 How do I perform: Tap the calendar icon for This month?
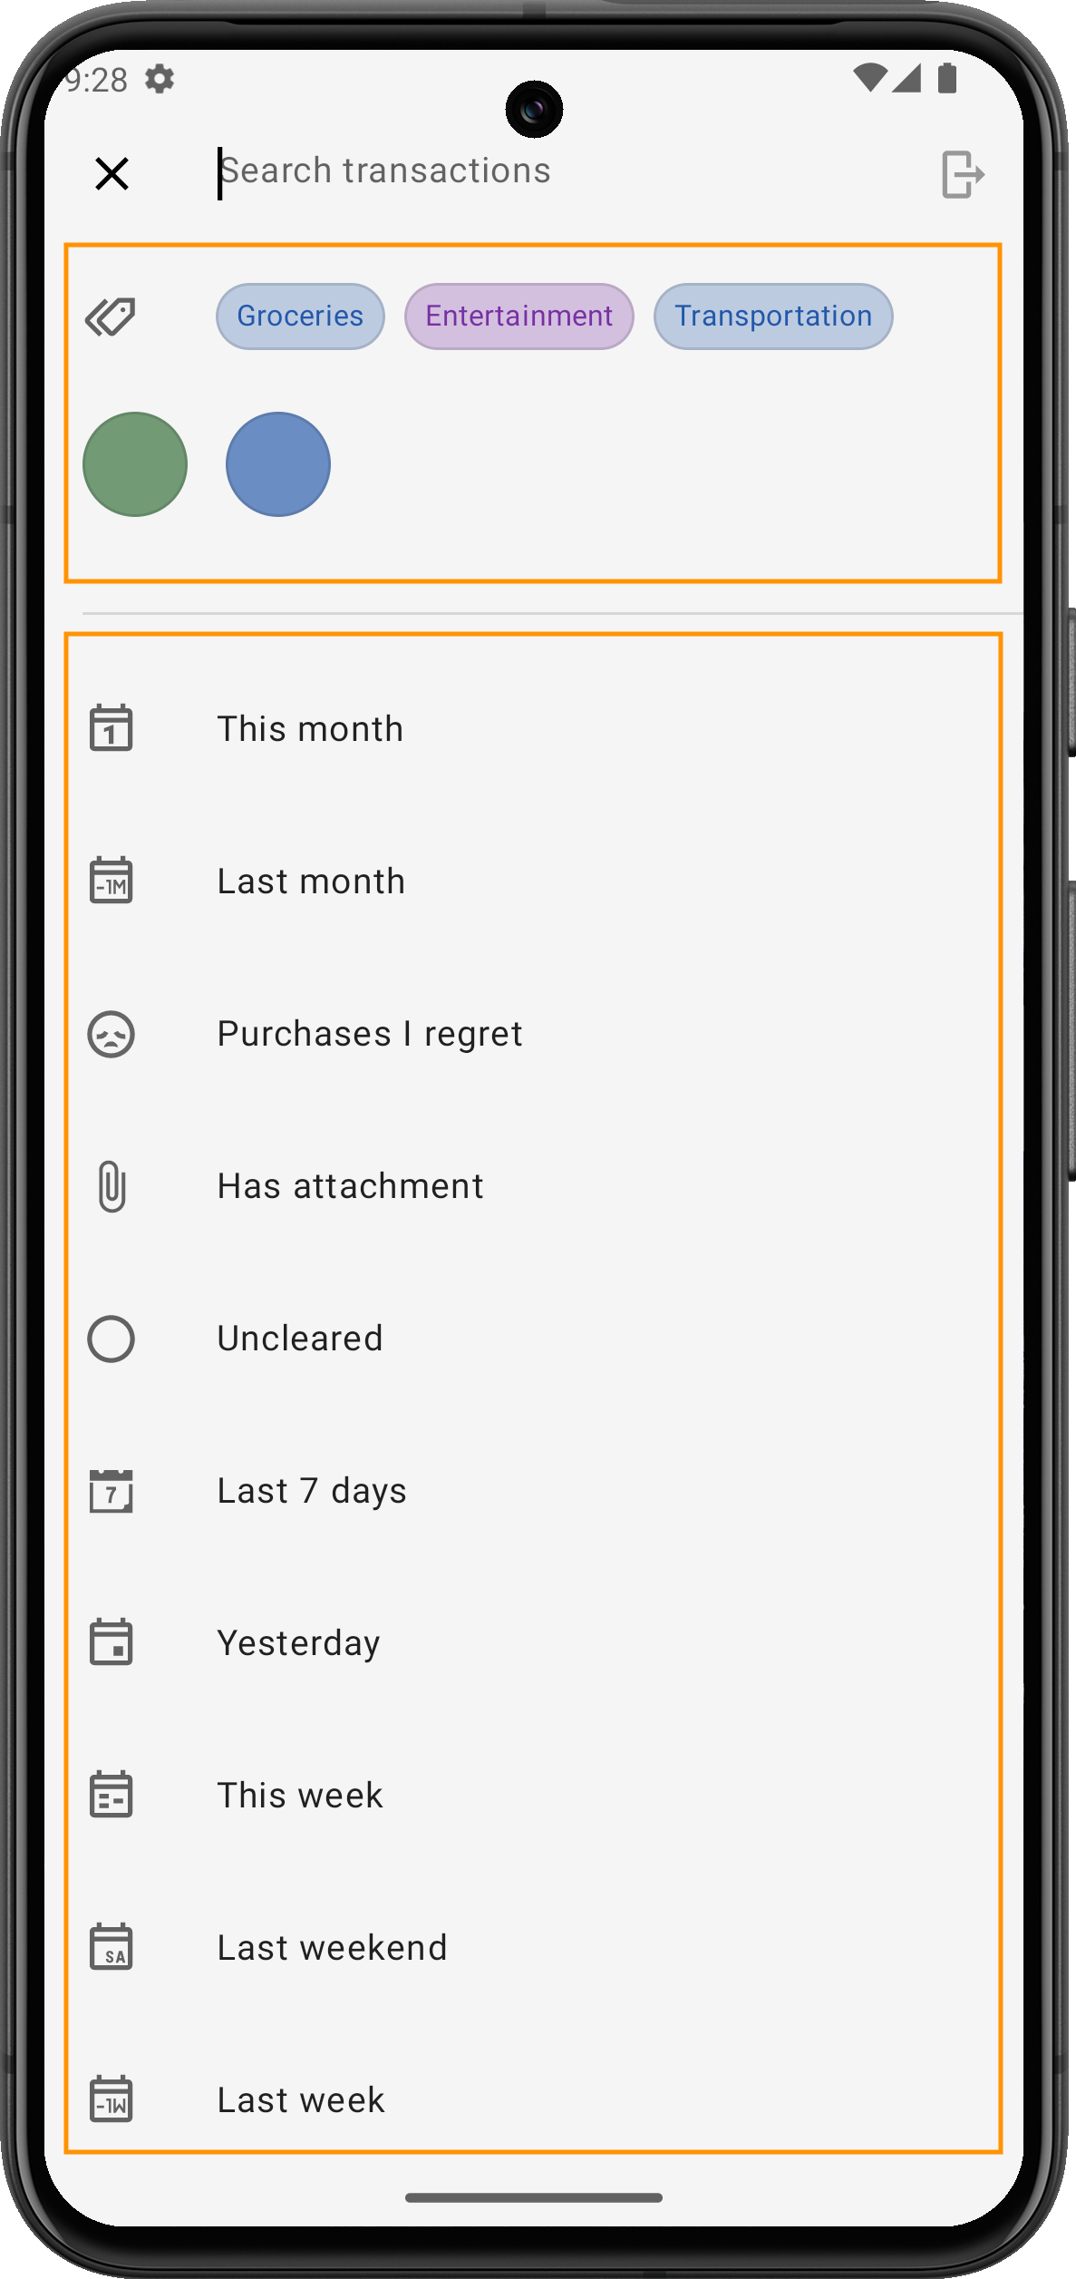(111, 728)
